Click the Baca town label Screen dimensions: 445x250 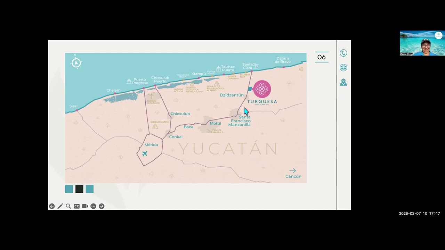pyautogui.click(x=188, y=127)
